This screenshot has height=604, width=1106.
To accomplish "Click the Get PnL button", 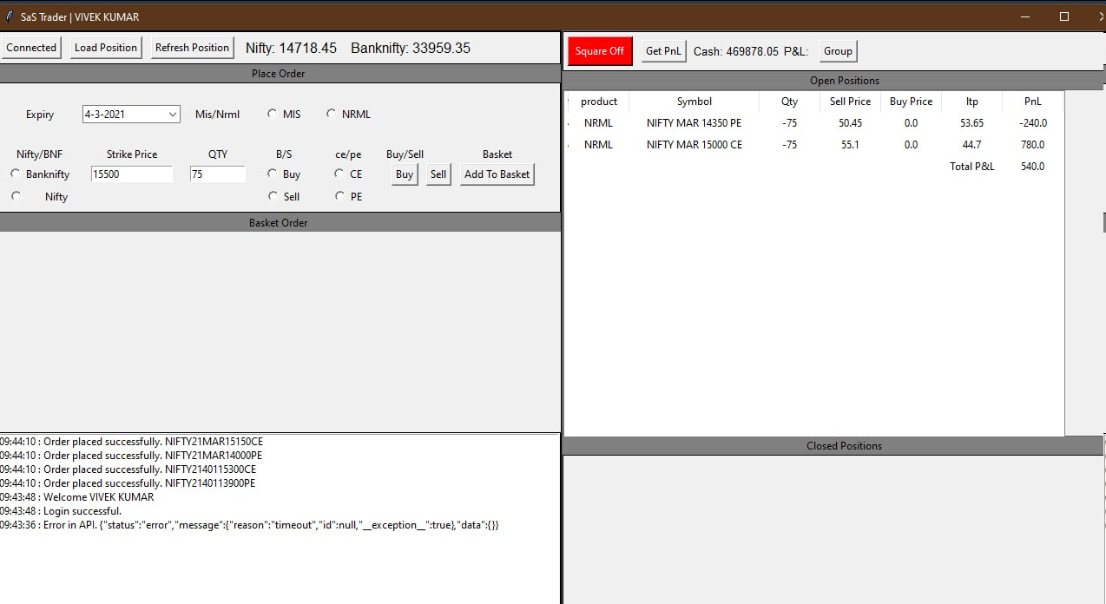I will [663, 51].
